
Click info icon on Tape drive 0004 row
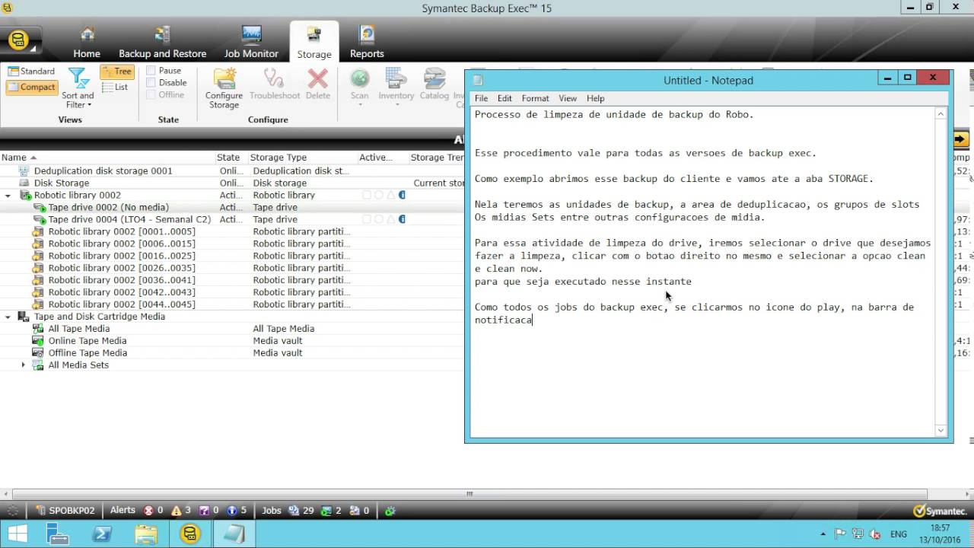click(402, 219)
